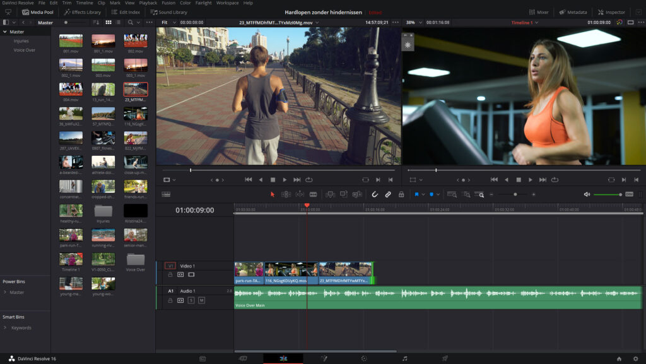This screenshot has height=364, width=646.
Task: Click the media pool search magnifier
Action: (130, 22)
